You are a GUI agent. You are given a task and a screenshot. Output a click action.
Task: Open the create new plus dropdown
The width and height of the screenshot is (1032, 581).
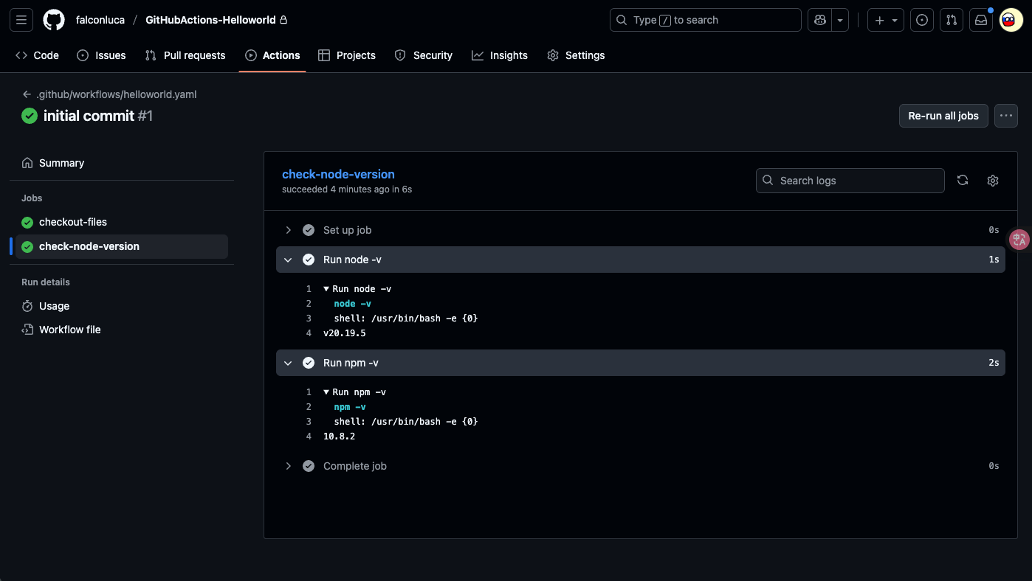886,20
